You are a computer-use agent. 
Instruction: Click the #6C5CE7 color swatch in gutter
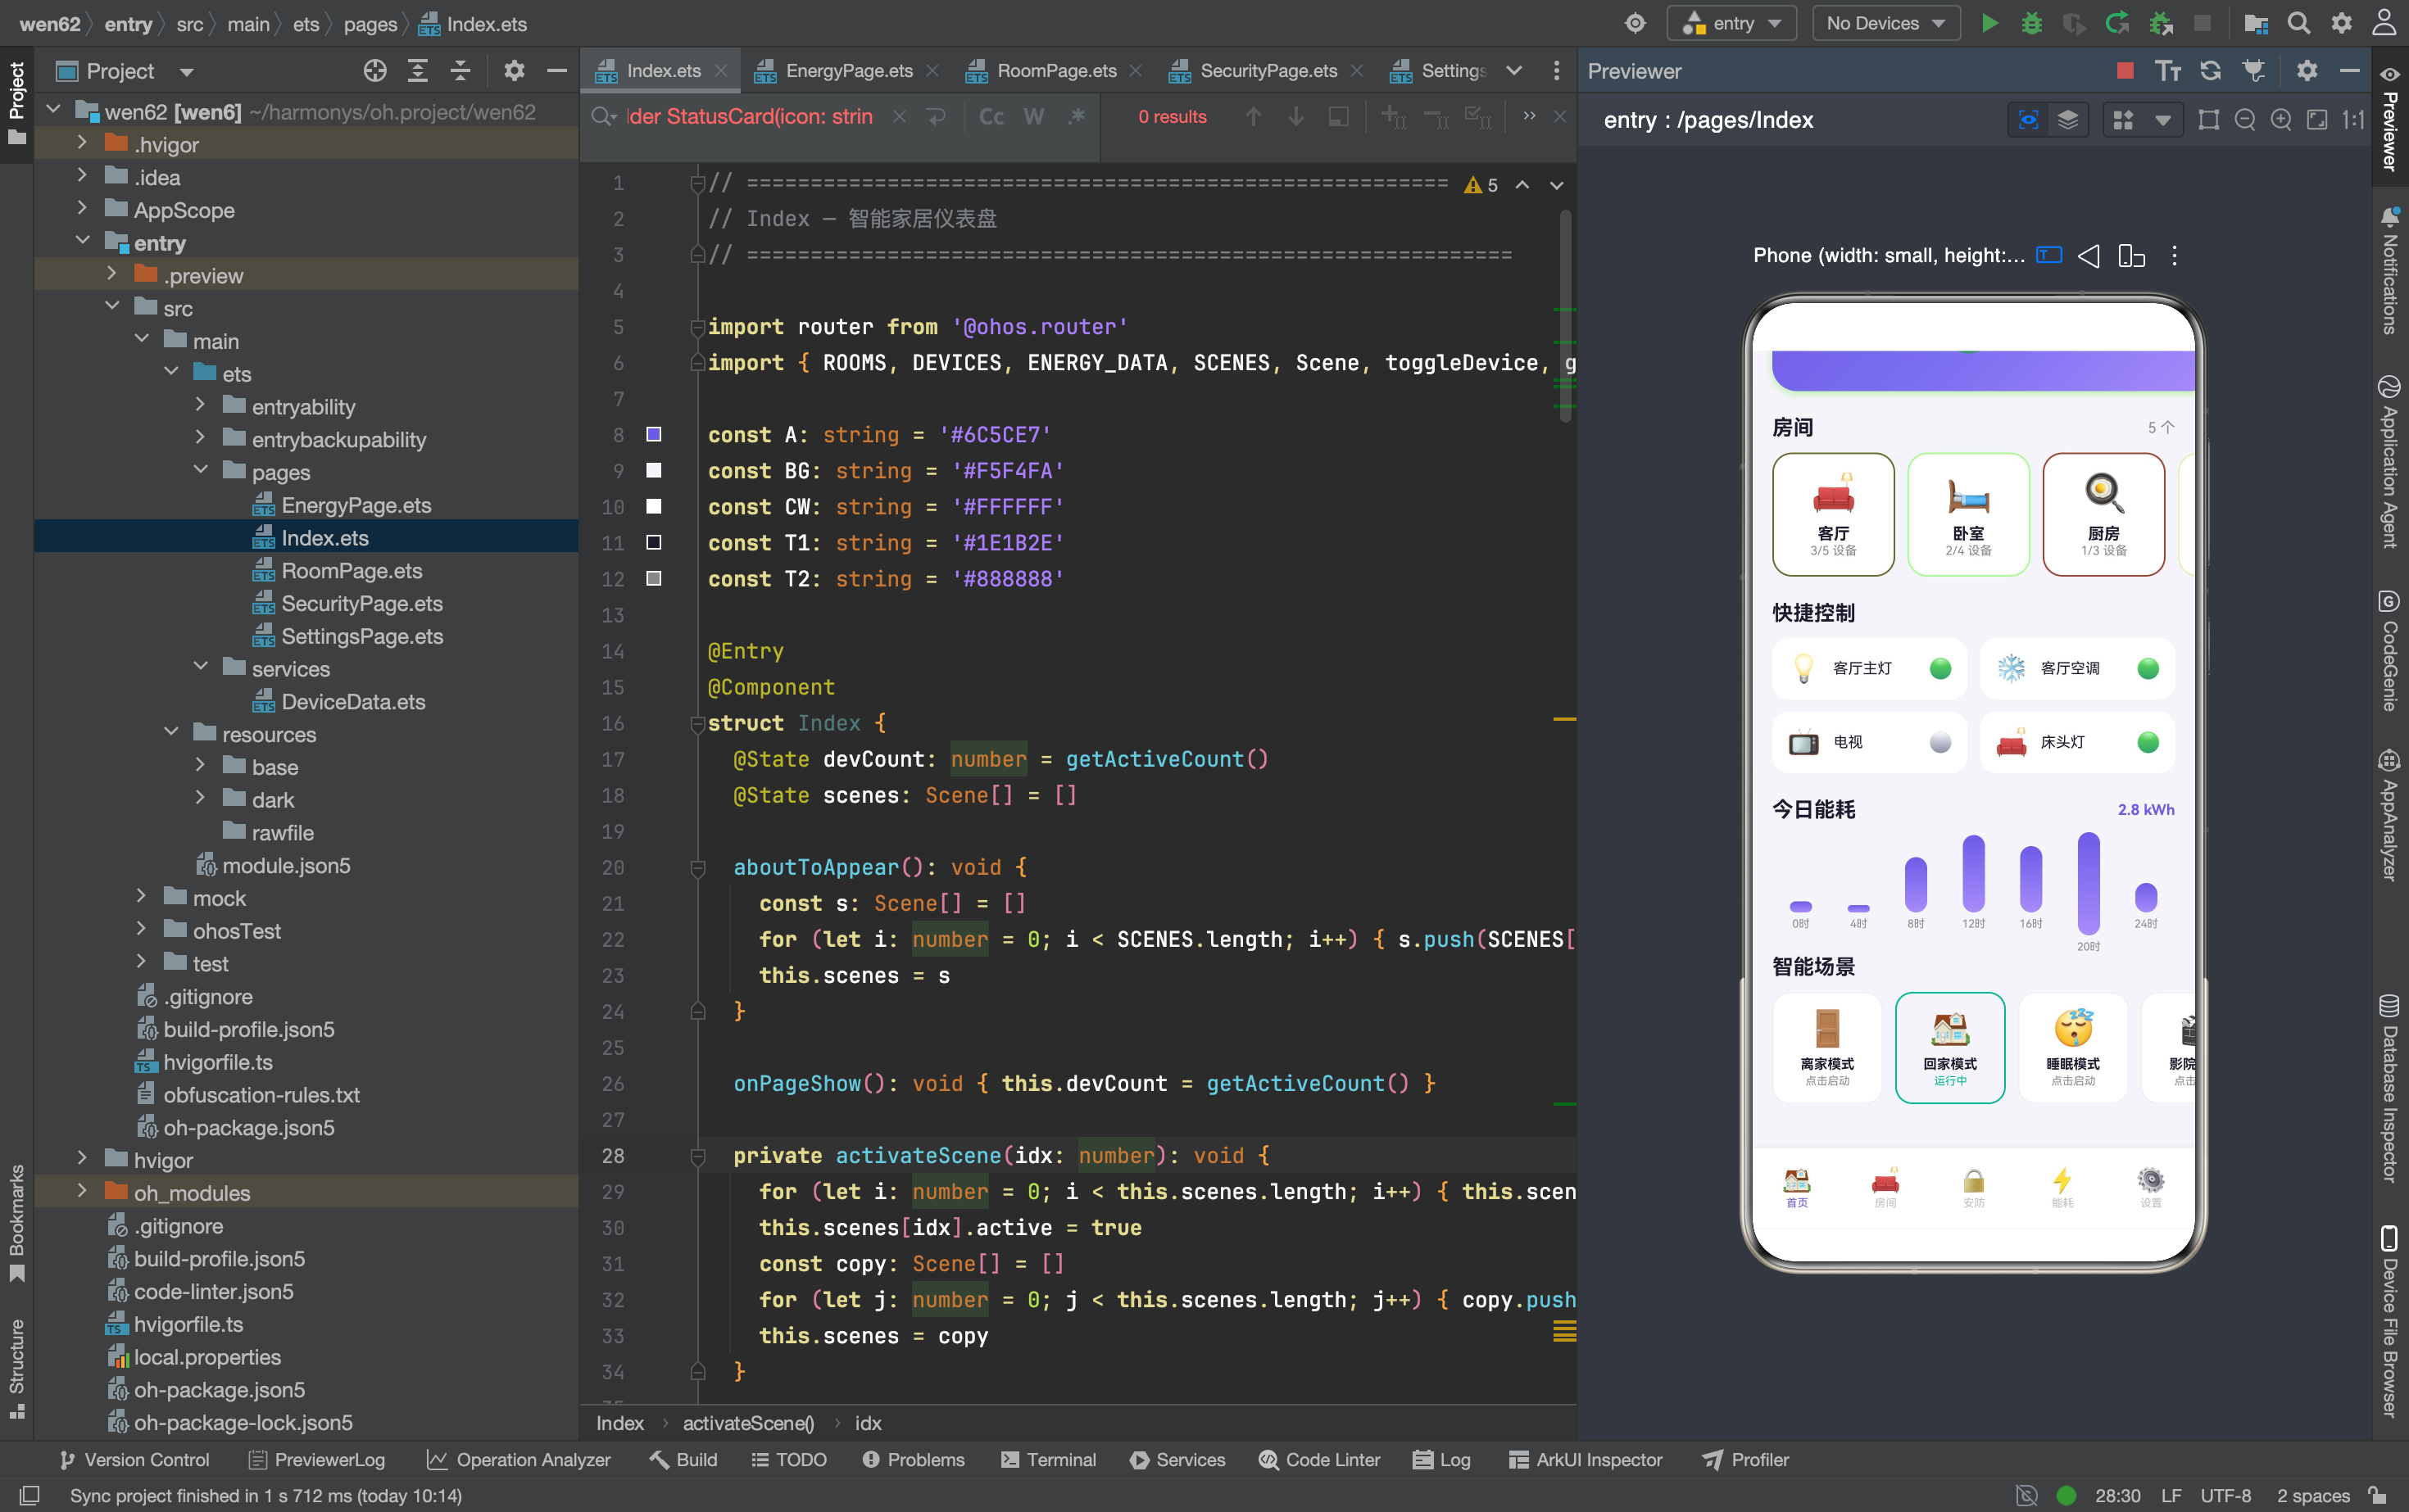653,434
